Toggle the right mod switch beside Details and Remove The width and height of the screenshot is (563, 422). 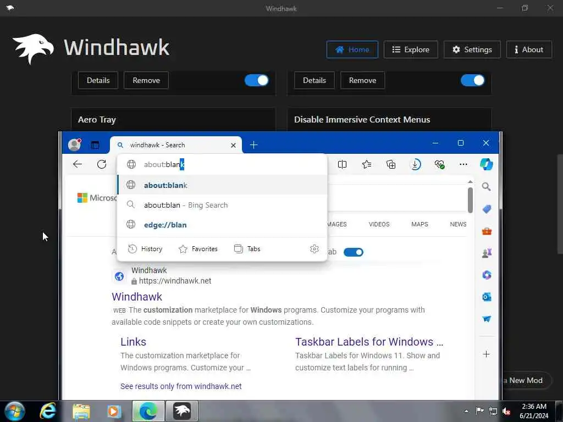(x=472, y=80)
